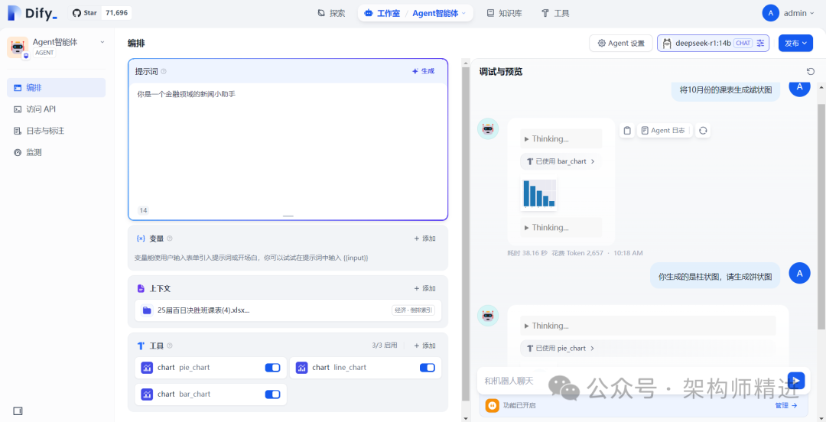The height and width of the screenshot is (422, 826).
Task: Toggle the pie_chart tool switch
Action: tap(272, 368)
